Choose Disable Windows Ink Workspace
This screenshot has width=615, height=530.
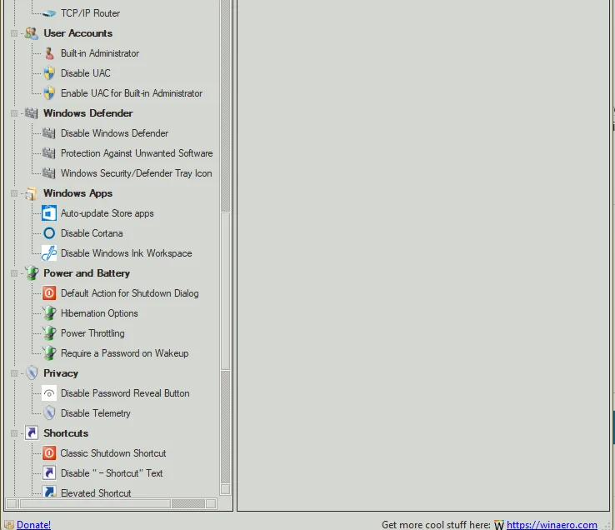127,253
